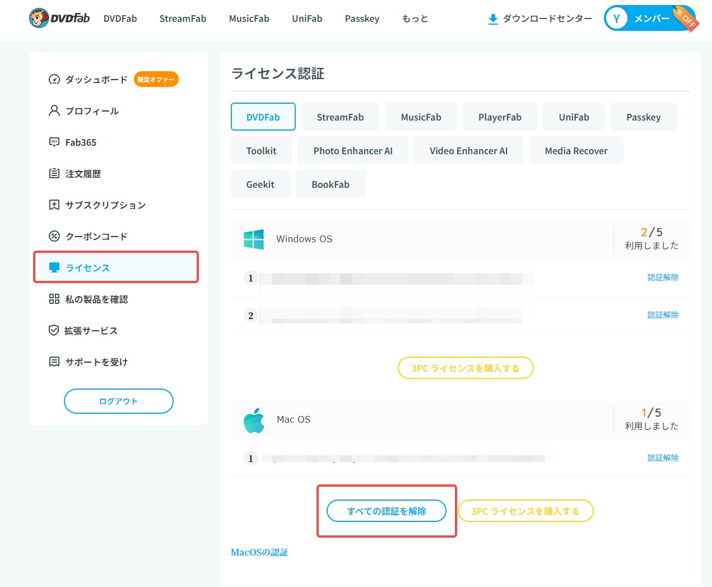Viewport: 712px width, 587px height.
Task: Open サブスクリプション in sidebar
Action: 105,205
